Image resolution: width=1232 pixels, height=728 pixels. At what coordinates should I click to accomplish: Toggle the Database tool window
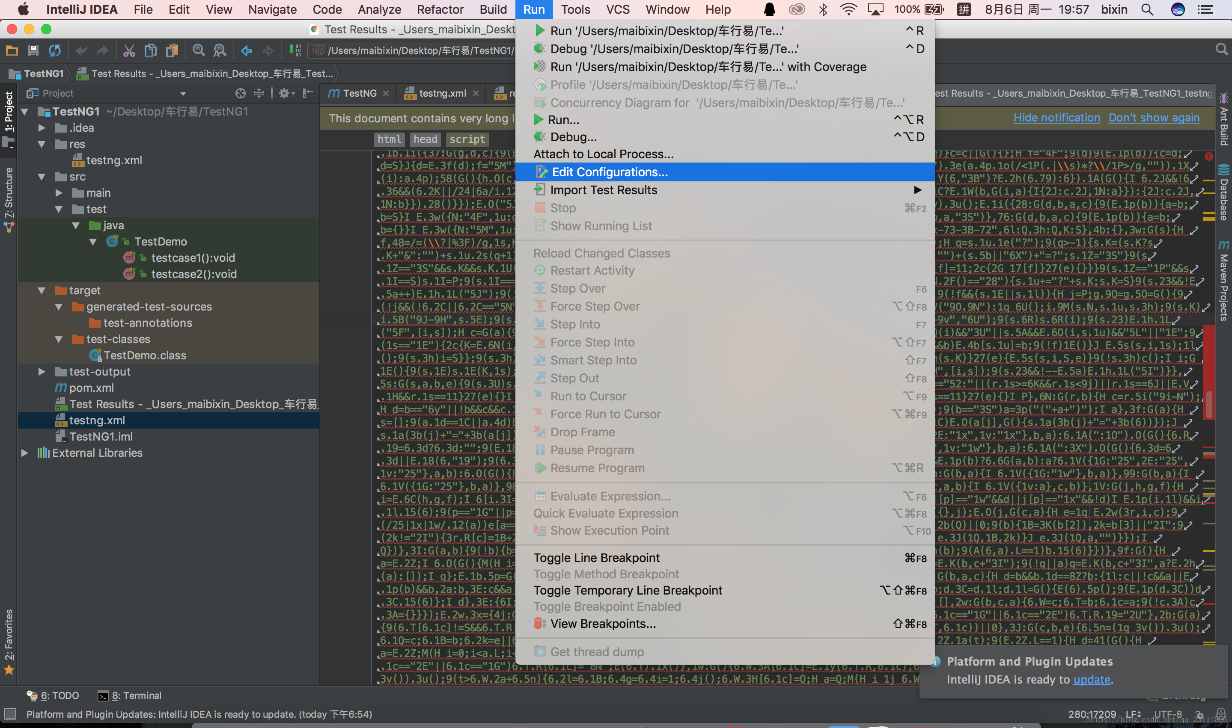click(1223, 193)
